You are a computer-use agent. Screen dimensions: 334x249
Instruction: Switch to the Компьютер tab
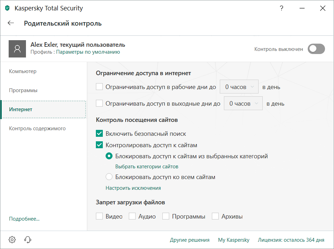pyautogui.click(x=23, y=71)
